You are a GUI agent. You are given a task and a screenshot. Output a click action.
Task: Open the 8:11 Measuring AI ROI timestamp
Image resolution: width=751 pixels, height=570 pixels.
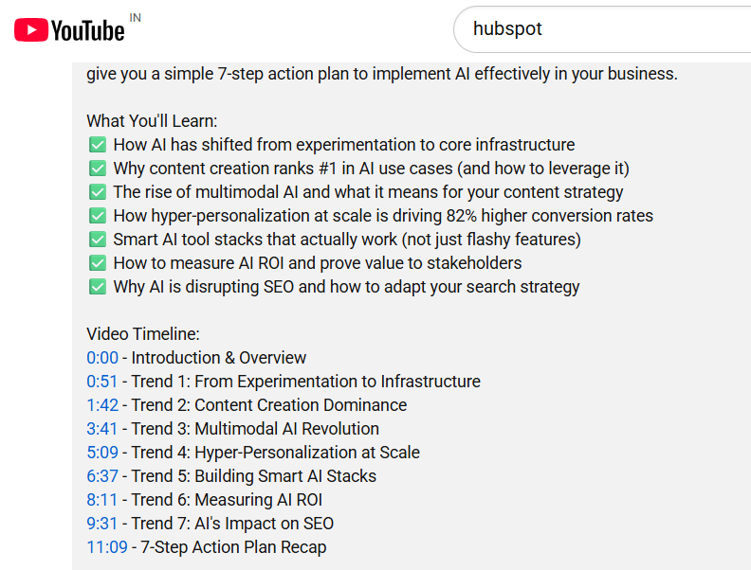tap(101, 500)
